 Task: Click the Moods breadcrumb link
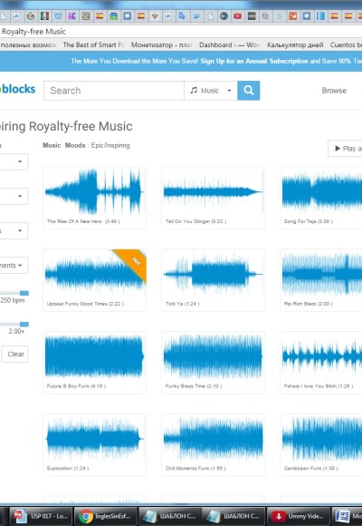[75, 145]
